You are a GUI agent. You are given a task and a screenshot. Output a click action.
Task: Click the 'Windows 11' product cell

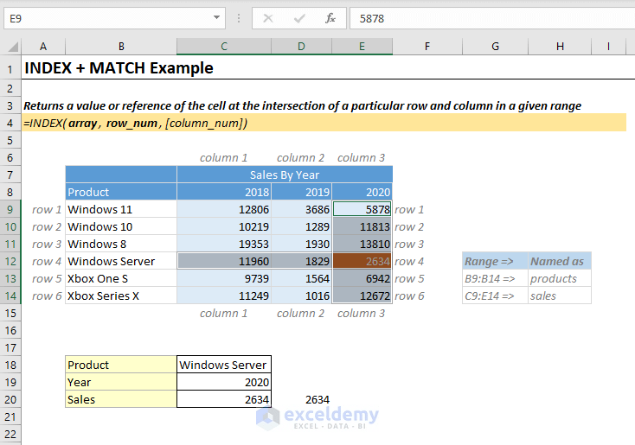coord(121,210)
